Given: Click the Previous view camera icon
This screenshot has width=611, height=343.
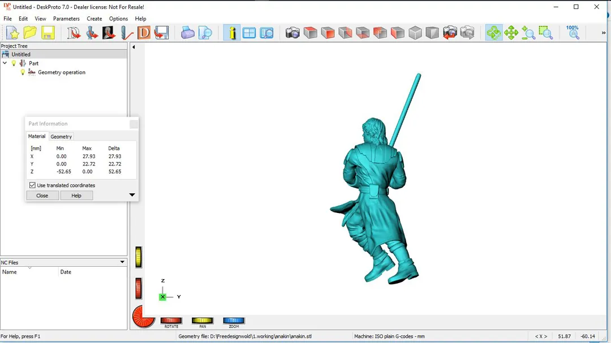Looking at the screenshot, I should (x=450, y=33).
